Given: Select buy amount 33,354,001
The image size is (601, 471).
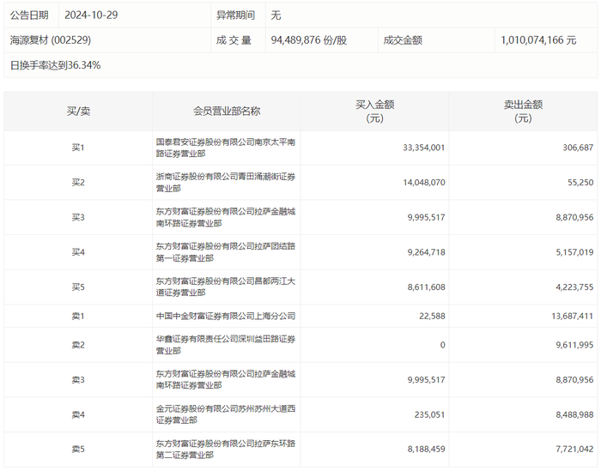Looking at the screenshot, I should tap(424, 148).
